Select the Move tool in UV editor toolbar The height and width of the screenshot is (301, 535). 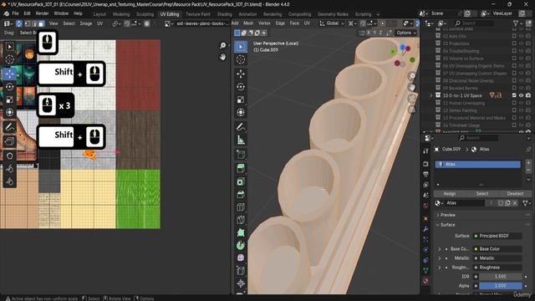pos(9,74)
